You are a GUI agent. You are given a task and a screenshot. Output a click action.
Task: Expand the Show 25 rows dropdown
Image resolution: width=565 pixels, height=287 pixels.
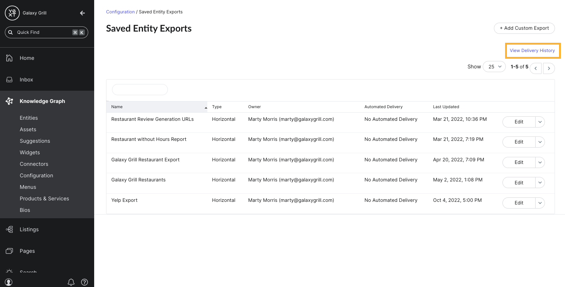pyautogui.click(x=494, y=67)
